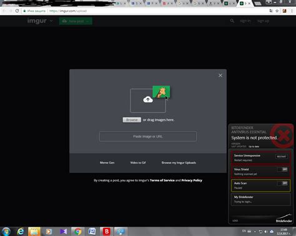Click the Bitdefender RESTART button

click(x=282, y=156)
